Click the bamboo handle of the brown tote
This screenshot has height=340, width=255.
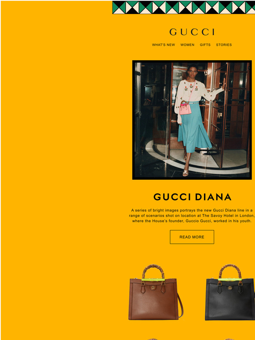153,271
